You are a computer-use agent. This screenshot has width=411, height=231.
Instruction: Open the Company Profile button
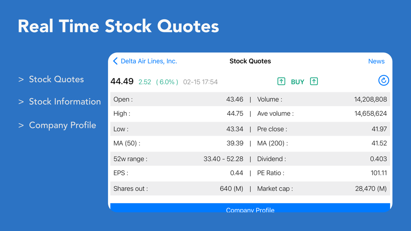[x=250, y=208]
